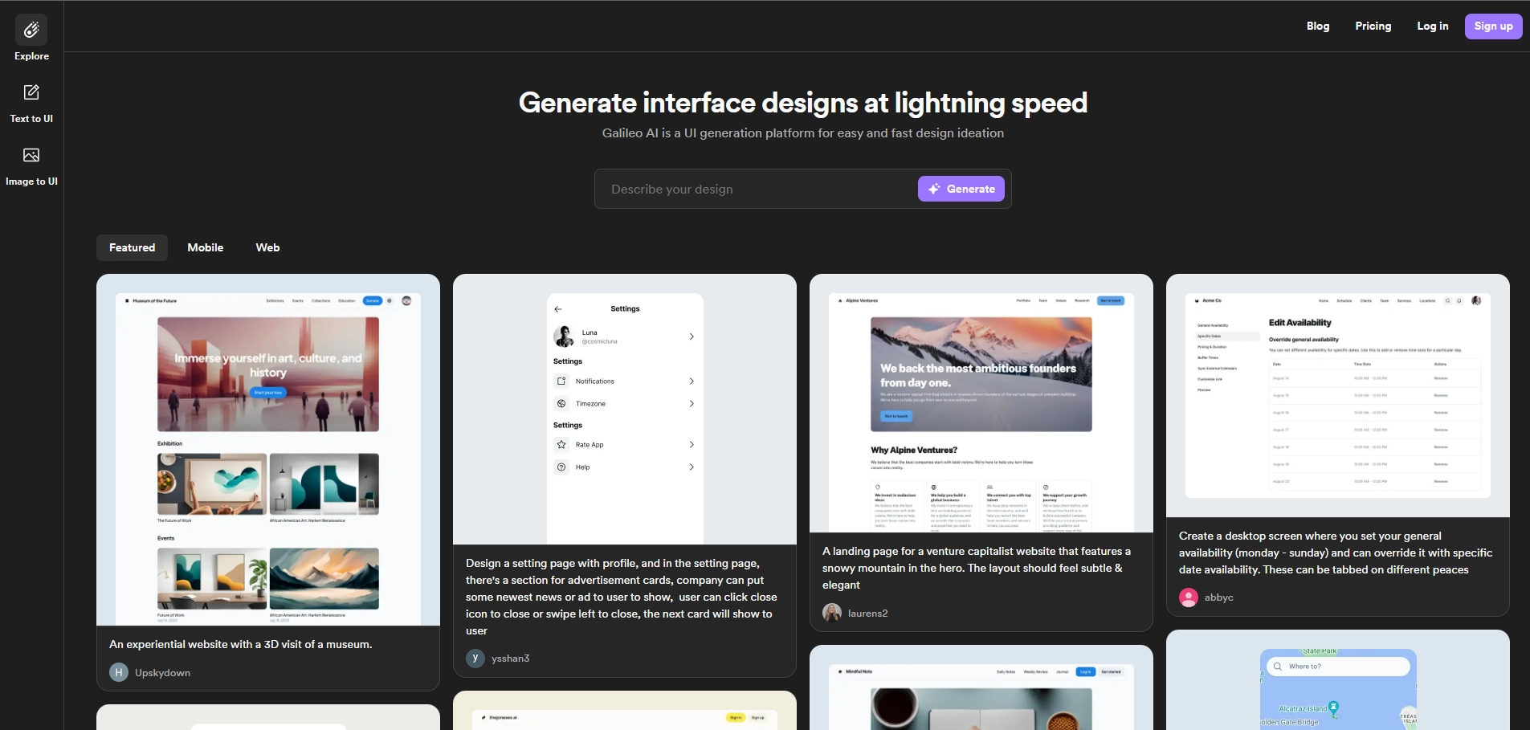Open the Blog page
The height and width of the screenshot is (730, 1530).
click(1318, 26)
